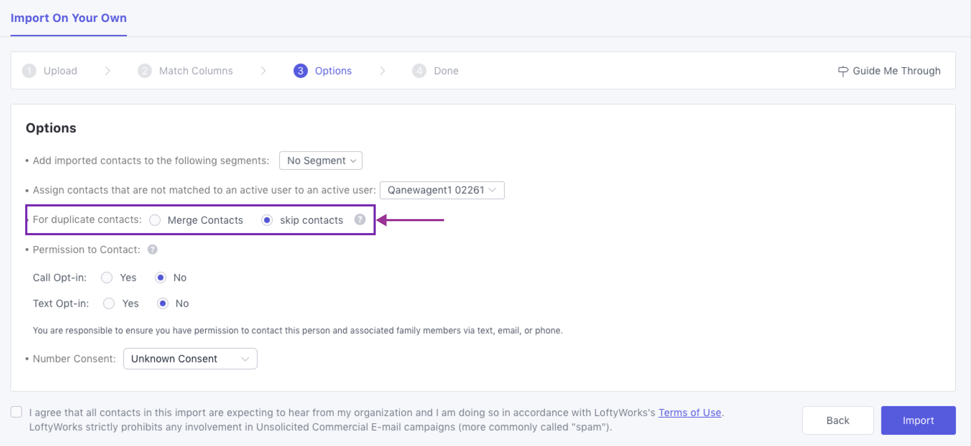Select the Merge Contacts radio button
Image resolution: width=971 pixels, height=446 pixels.
click(x=155, y=220)
